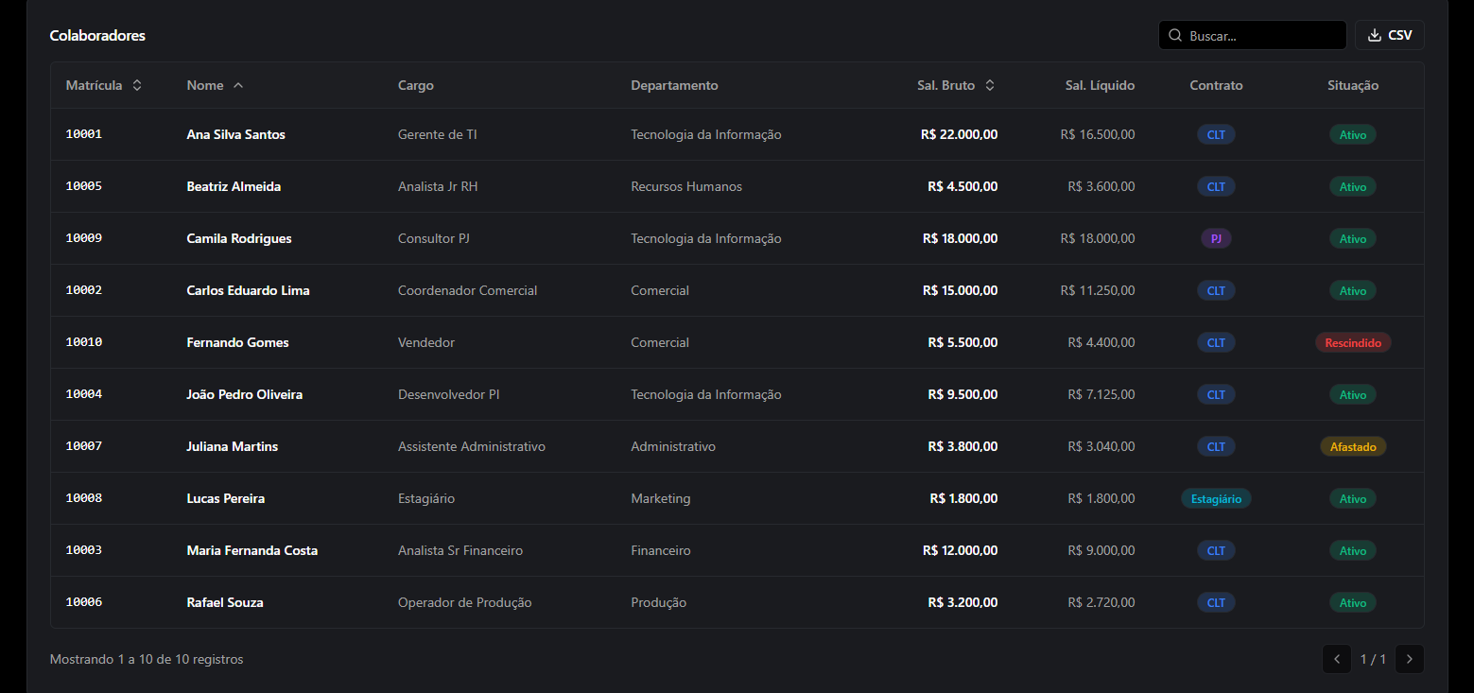Click the Afastado status badge
The height and width of the screenshot is (693, 1474).
coord(1353,446)
